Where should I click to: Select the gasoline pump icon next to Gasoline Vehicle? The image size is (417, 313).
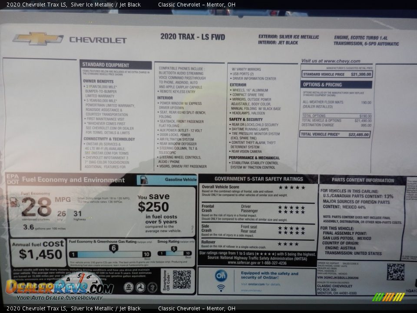click(143, 178)
